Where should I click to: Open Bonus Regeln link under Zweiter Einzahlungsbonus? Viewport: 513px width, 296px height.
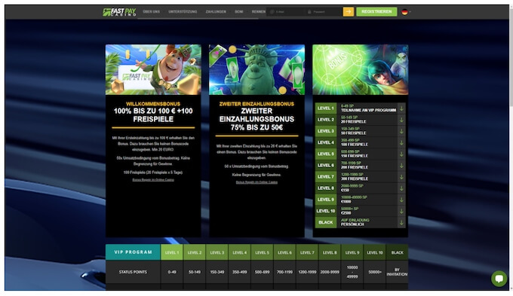click(x=256, y=182)
